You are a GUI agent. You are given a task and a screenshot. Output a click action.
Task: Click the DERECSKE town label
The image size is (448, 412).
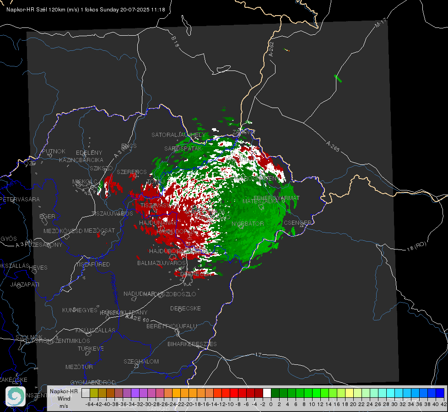[185, 309]
